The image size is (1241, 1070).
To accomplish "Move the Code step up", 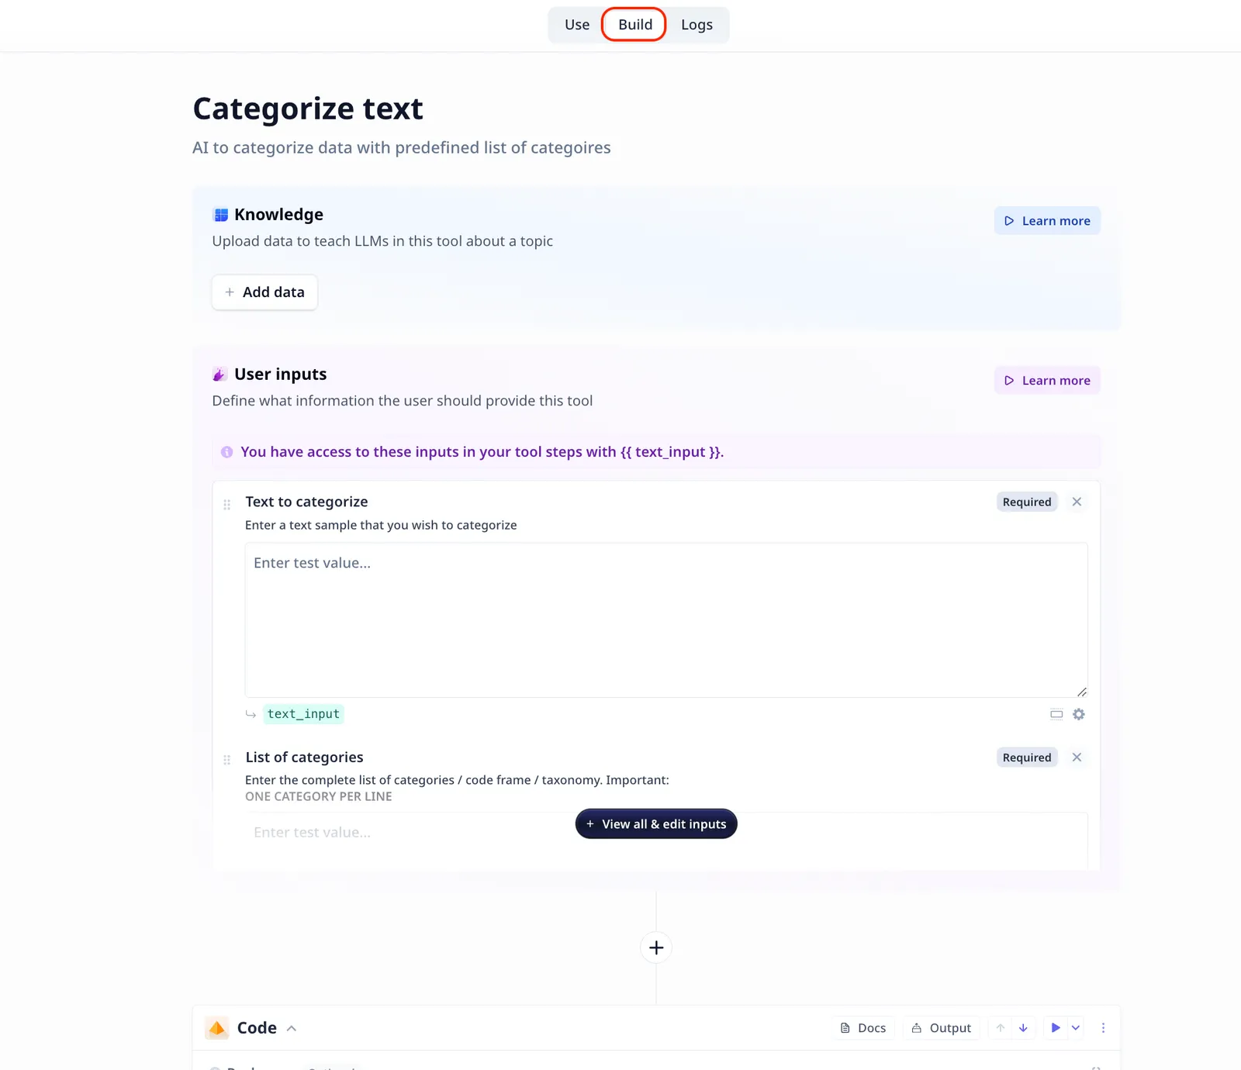I will coord(1001,1028).
